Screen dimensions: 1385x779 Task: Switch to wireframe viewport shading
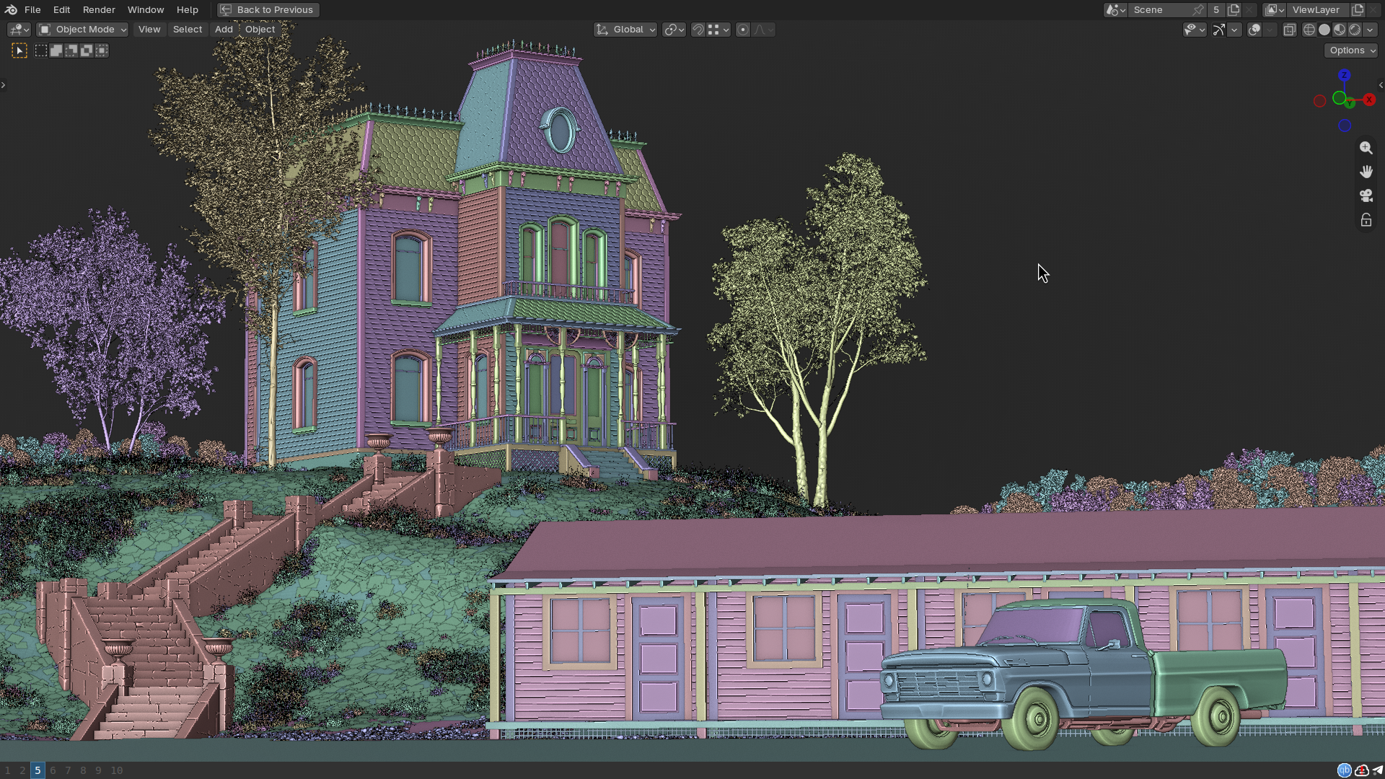coord(1309,30)
